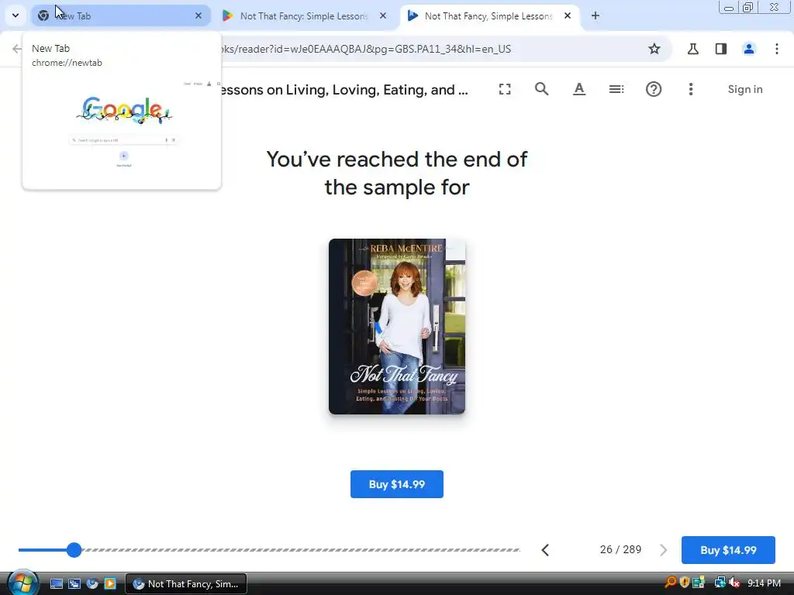Image resolution: width=794 pixels, height=595 pixels.
Task: Bookmark this page with the star icon
Action: point(654,49)
